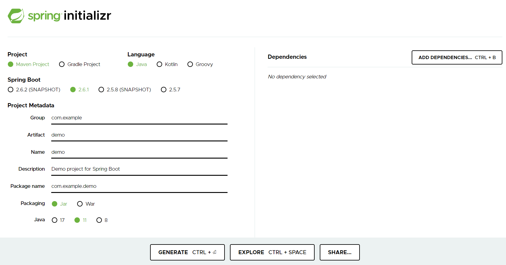The width and height of the screenshot is (506, 265).
Task: Click the Spring Initializr logo
Action: (x=59, y=16)
